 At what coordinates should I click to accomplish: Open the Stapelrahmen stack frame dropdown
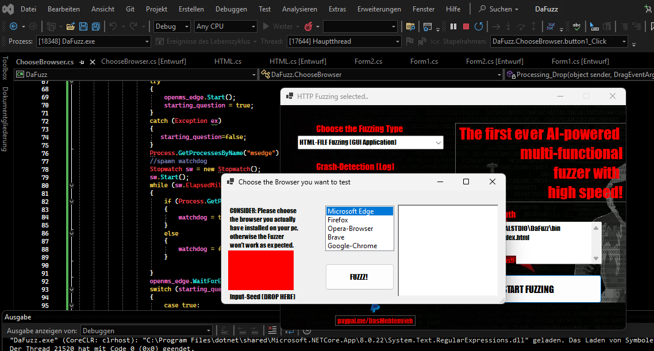coord(559,41)
